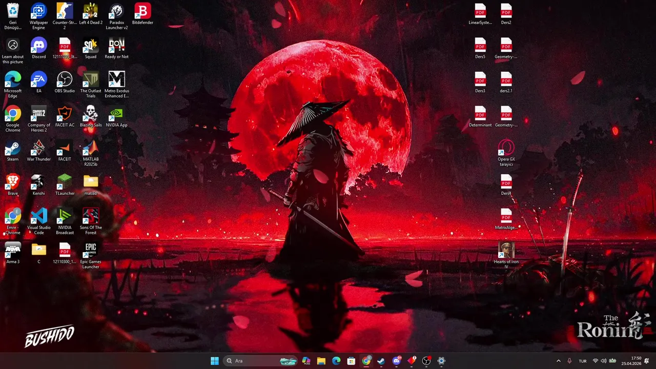
Task: Click the Learn about this picture icon
Action: pos(13,51)
